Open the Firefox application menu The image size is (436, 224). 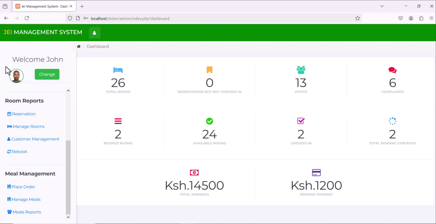click(x=431, y=18)
